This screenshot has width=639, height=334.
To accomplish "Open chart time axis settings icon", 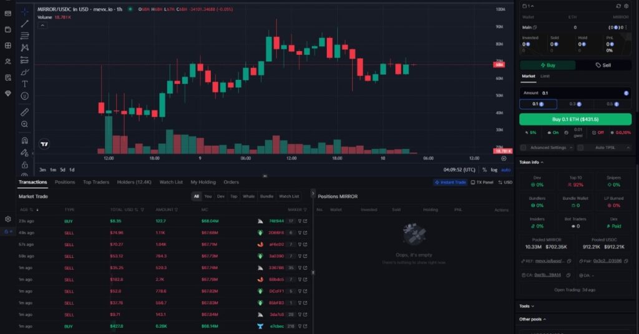I will [x=504, y=158].
